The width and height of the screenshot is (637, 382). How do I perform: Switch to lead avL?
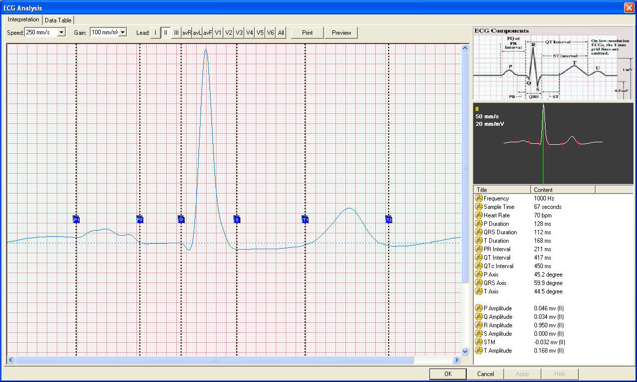(197, 33)
